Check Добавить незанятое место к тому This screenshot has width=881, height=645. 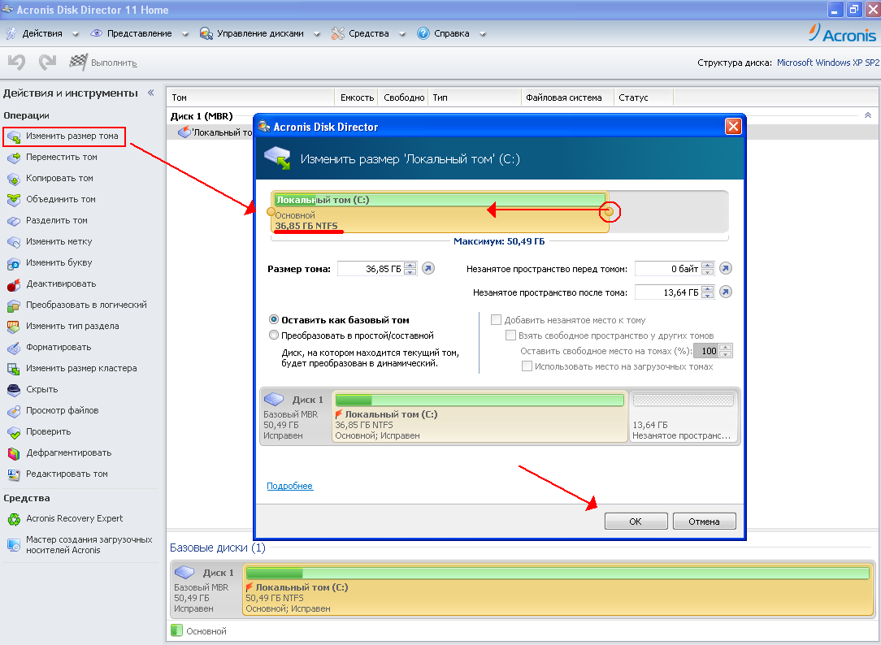tap(496, 319)
